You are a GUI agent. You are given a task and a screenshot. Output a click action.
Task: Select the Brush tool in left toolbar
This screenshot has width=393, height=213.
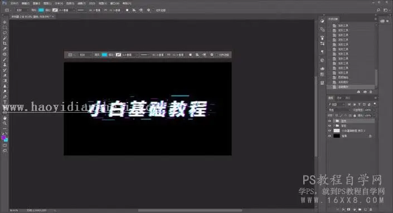[x=5, y=60]
